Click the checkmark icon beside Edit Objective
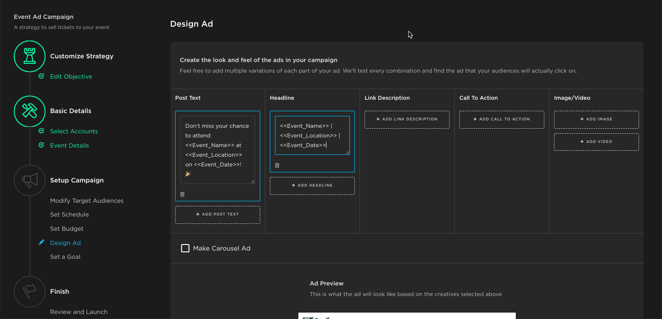662x319 pixels. tap(41, 76)
